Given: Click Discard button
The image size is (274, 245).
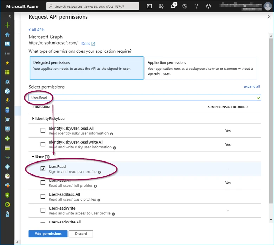Looking at the screenshot, I should point(81,234).
